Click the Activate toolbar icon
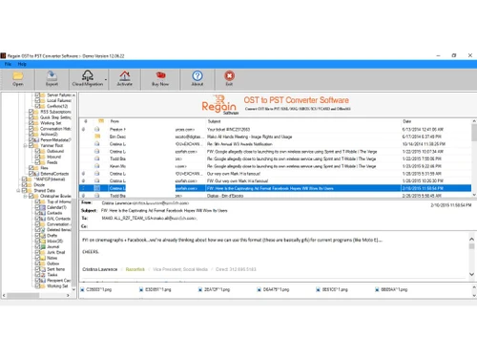 click(124, 76)
